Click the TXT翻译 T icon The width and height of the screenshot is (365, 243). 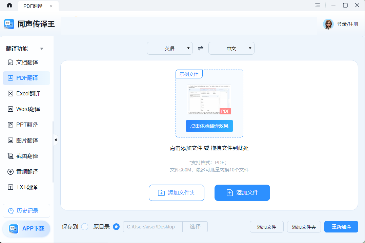[x=11, y=187]
